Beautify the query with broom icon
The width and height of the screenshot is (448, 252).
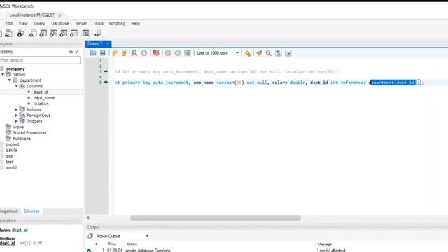click(x=259, y=53)
